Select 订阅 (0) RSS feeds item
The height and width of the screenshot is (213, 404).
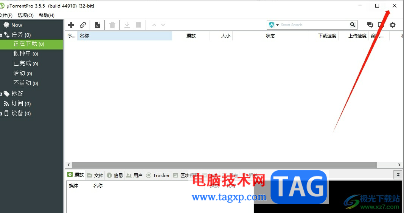pos(21,103)
